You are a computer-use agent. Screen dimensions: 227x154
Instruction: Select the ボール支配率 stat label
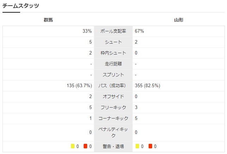pyautogui.click(x=113, y=31)
